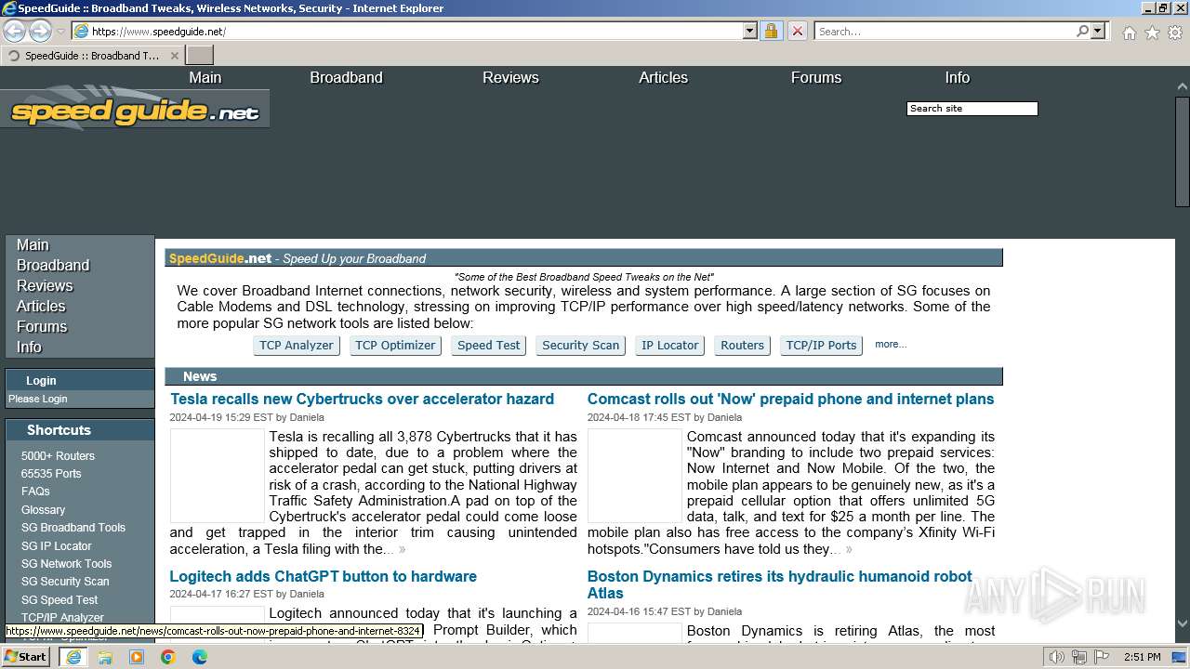The height and width of the screenshot is (669, 1190).
Task: Click the TCP/IP Ports button
Action: [821, 346]
